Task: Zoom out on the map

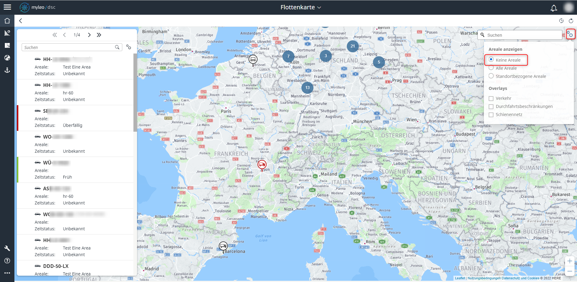Action: click(x=569, y=271)
